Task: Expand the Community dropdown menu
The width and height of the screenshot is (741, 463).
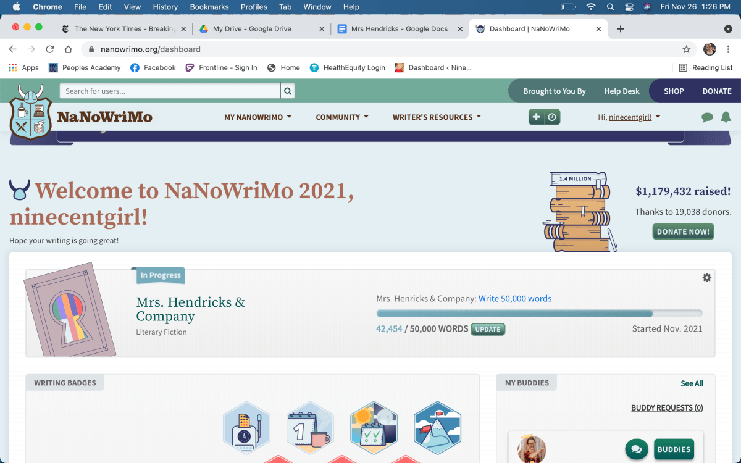Action: click(x=341, y=117)
